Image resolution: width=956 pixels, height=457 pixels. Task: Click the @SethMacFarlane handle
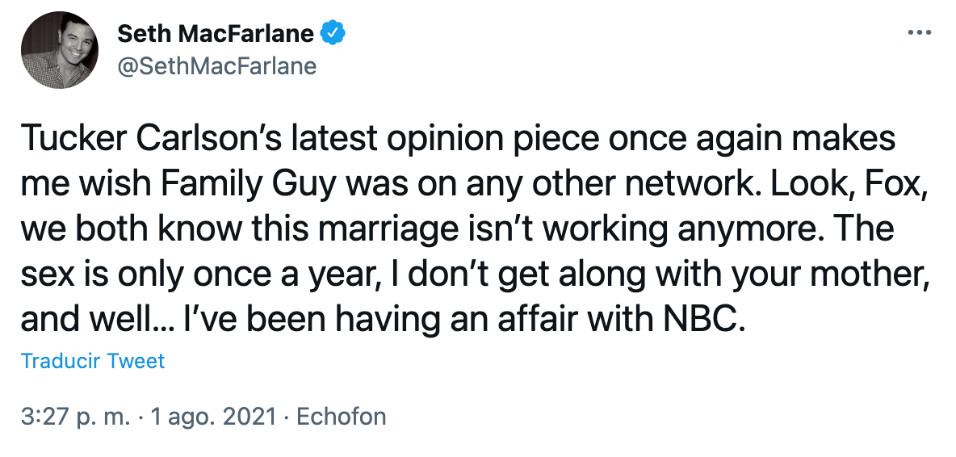click(x=217, y=66)
